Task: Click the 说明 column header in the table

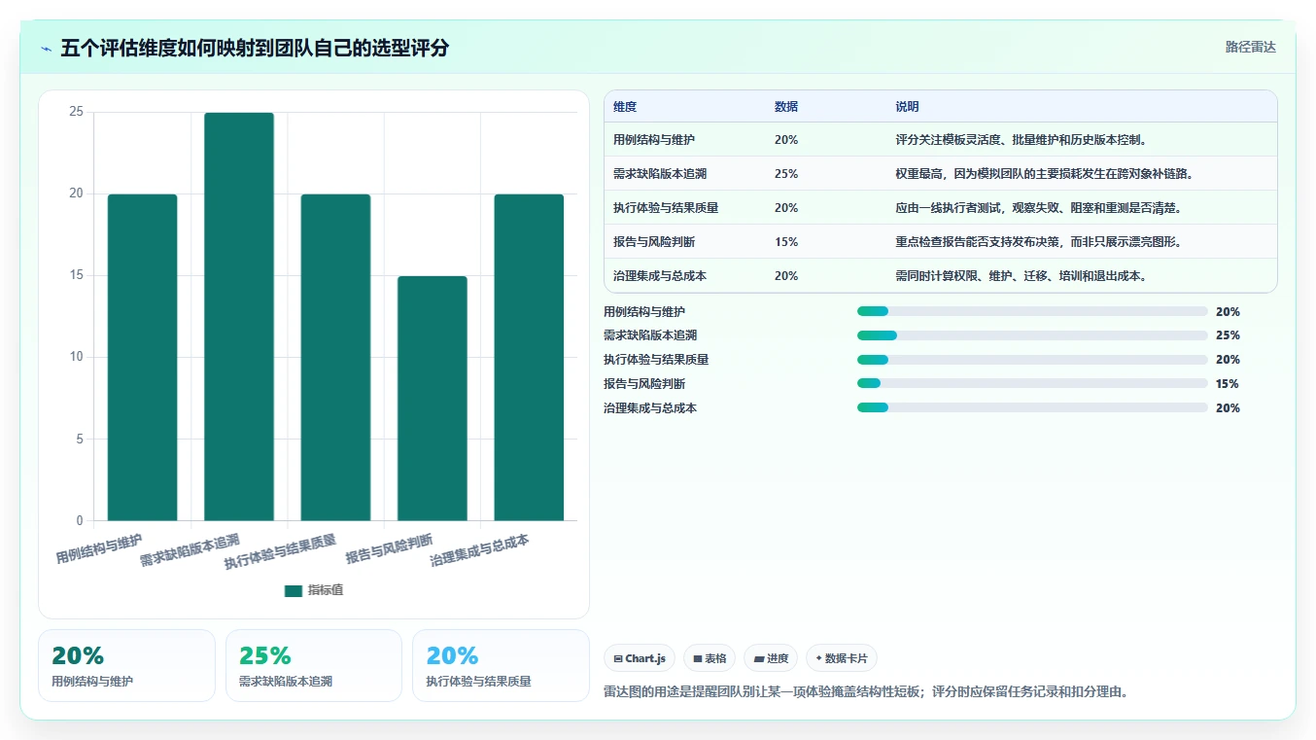Action: tap(907, 107)
